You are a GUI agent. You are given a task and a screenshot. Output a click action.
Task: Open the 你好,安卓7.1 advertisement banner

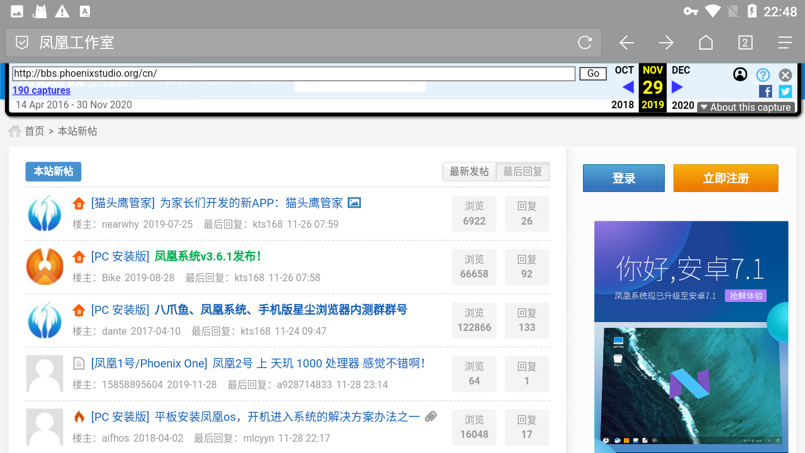pyautogui.click(x=691, y=337)
